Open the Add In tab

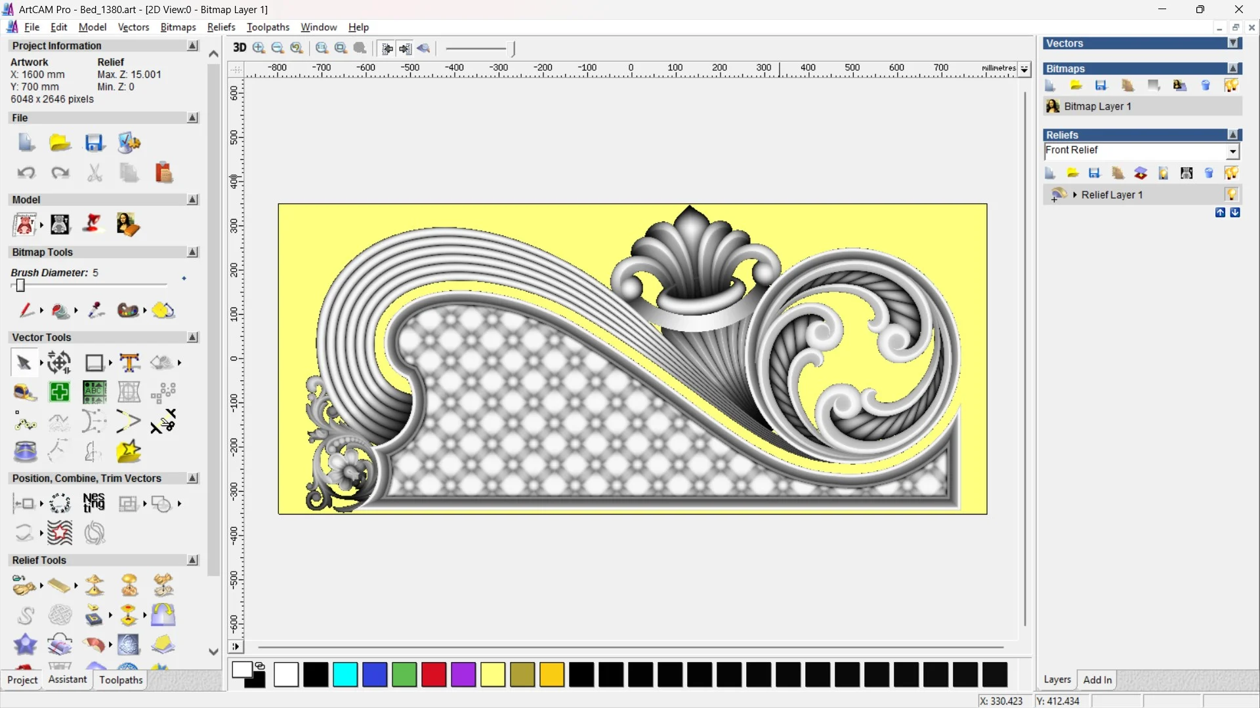tap(1097, 680)
